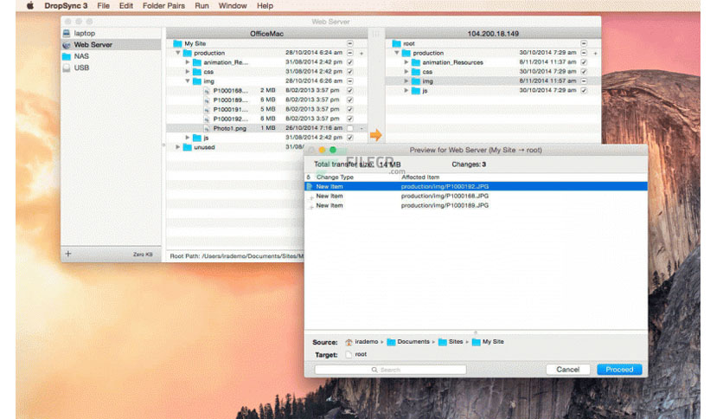Toggle checkbox for OfficeMac js folder

[x=350, y=138]
